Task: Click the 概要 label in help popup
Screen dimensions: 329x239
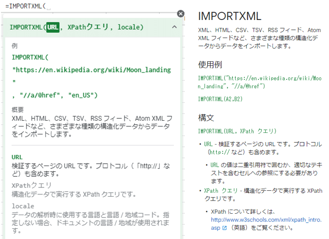Action: pyautogui.click(x=18, y=110)
